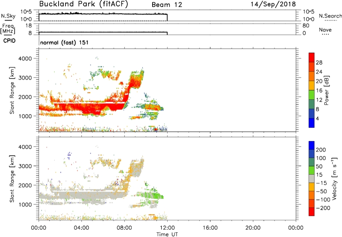Pick the dark blue swatch between 4 and 8 dB
Viewport: 342px width, 237px height.
click(x=312, y=113)
